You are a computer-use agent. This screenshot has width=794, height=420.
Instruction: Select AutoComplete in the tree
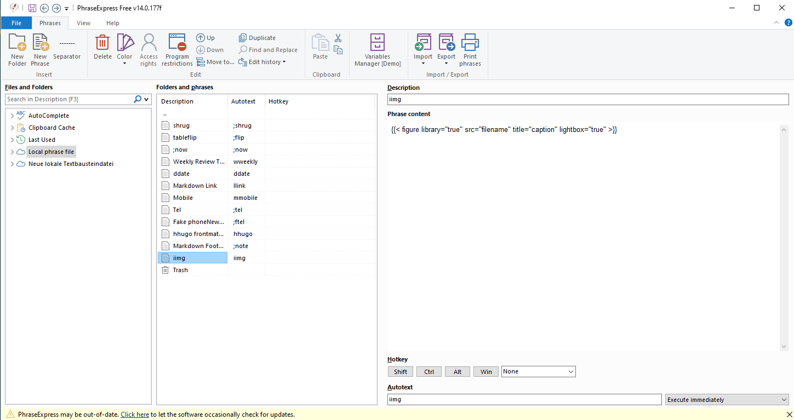49,116
